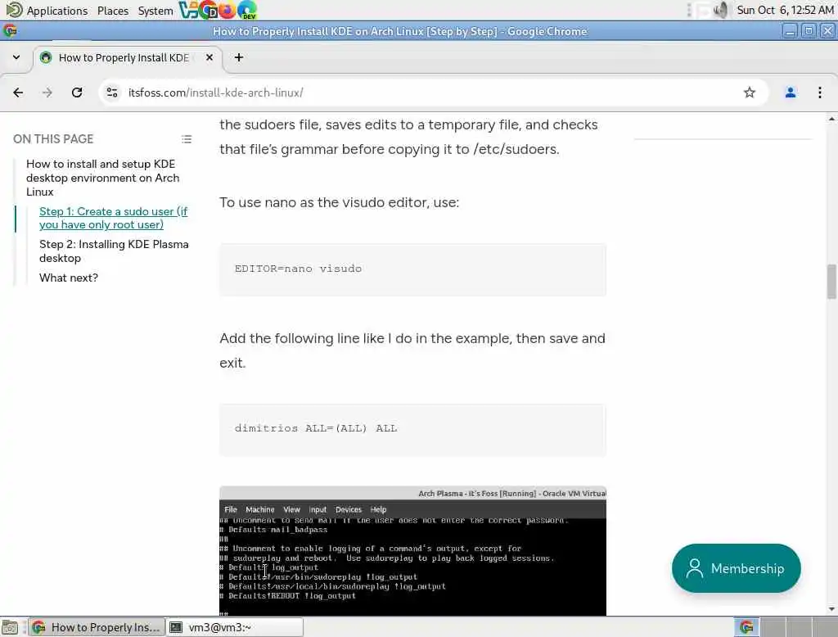Minimize the Chrome window

click(790, 31)
